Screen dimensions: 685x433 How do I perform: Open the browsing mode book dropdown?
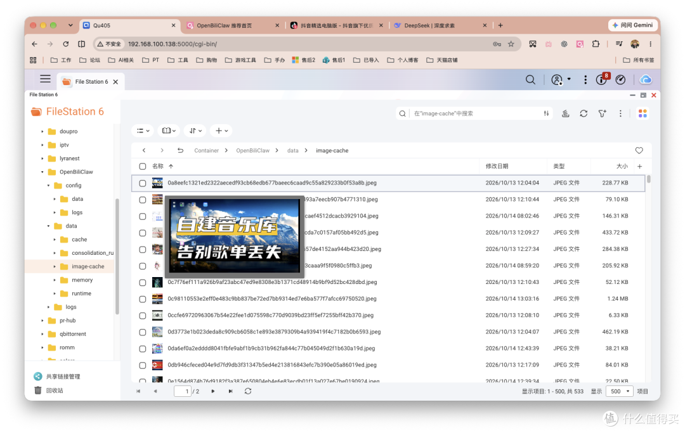coord(169,131)
